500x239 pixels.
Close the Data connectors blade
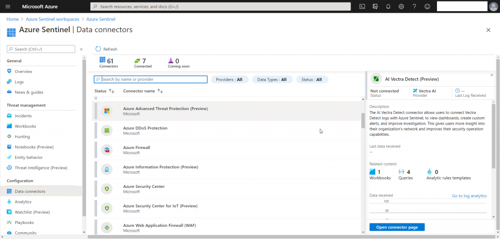(x=488, y=30)
